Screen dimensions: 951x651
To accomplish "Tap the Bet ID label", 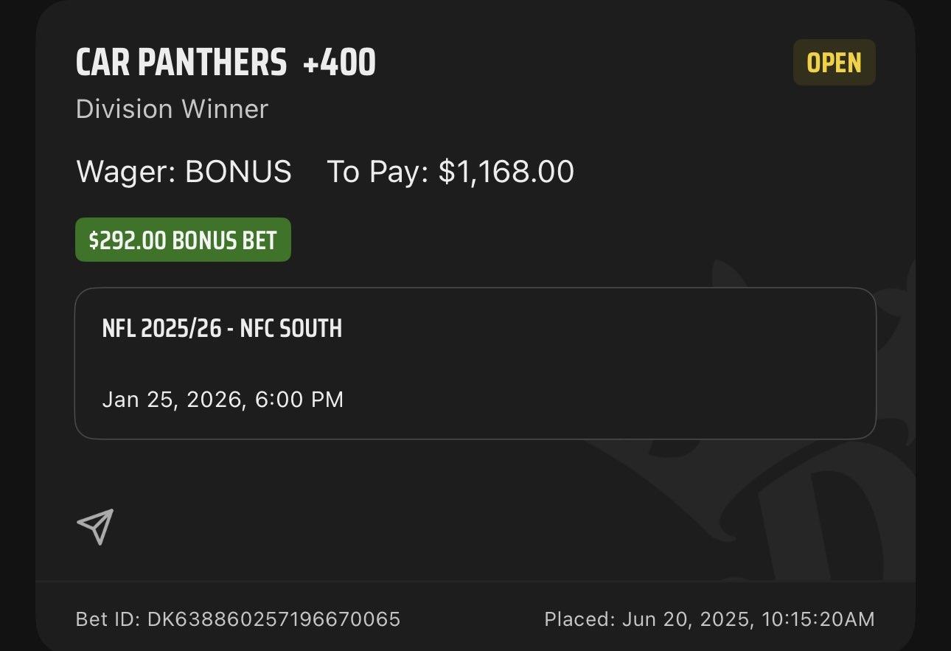I will coord(108,619).
